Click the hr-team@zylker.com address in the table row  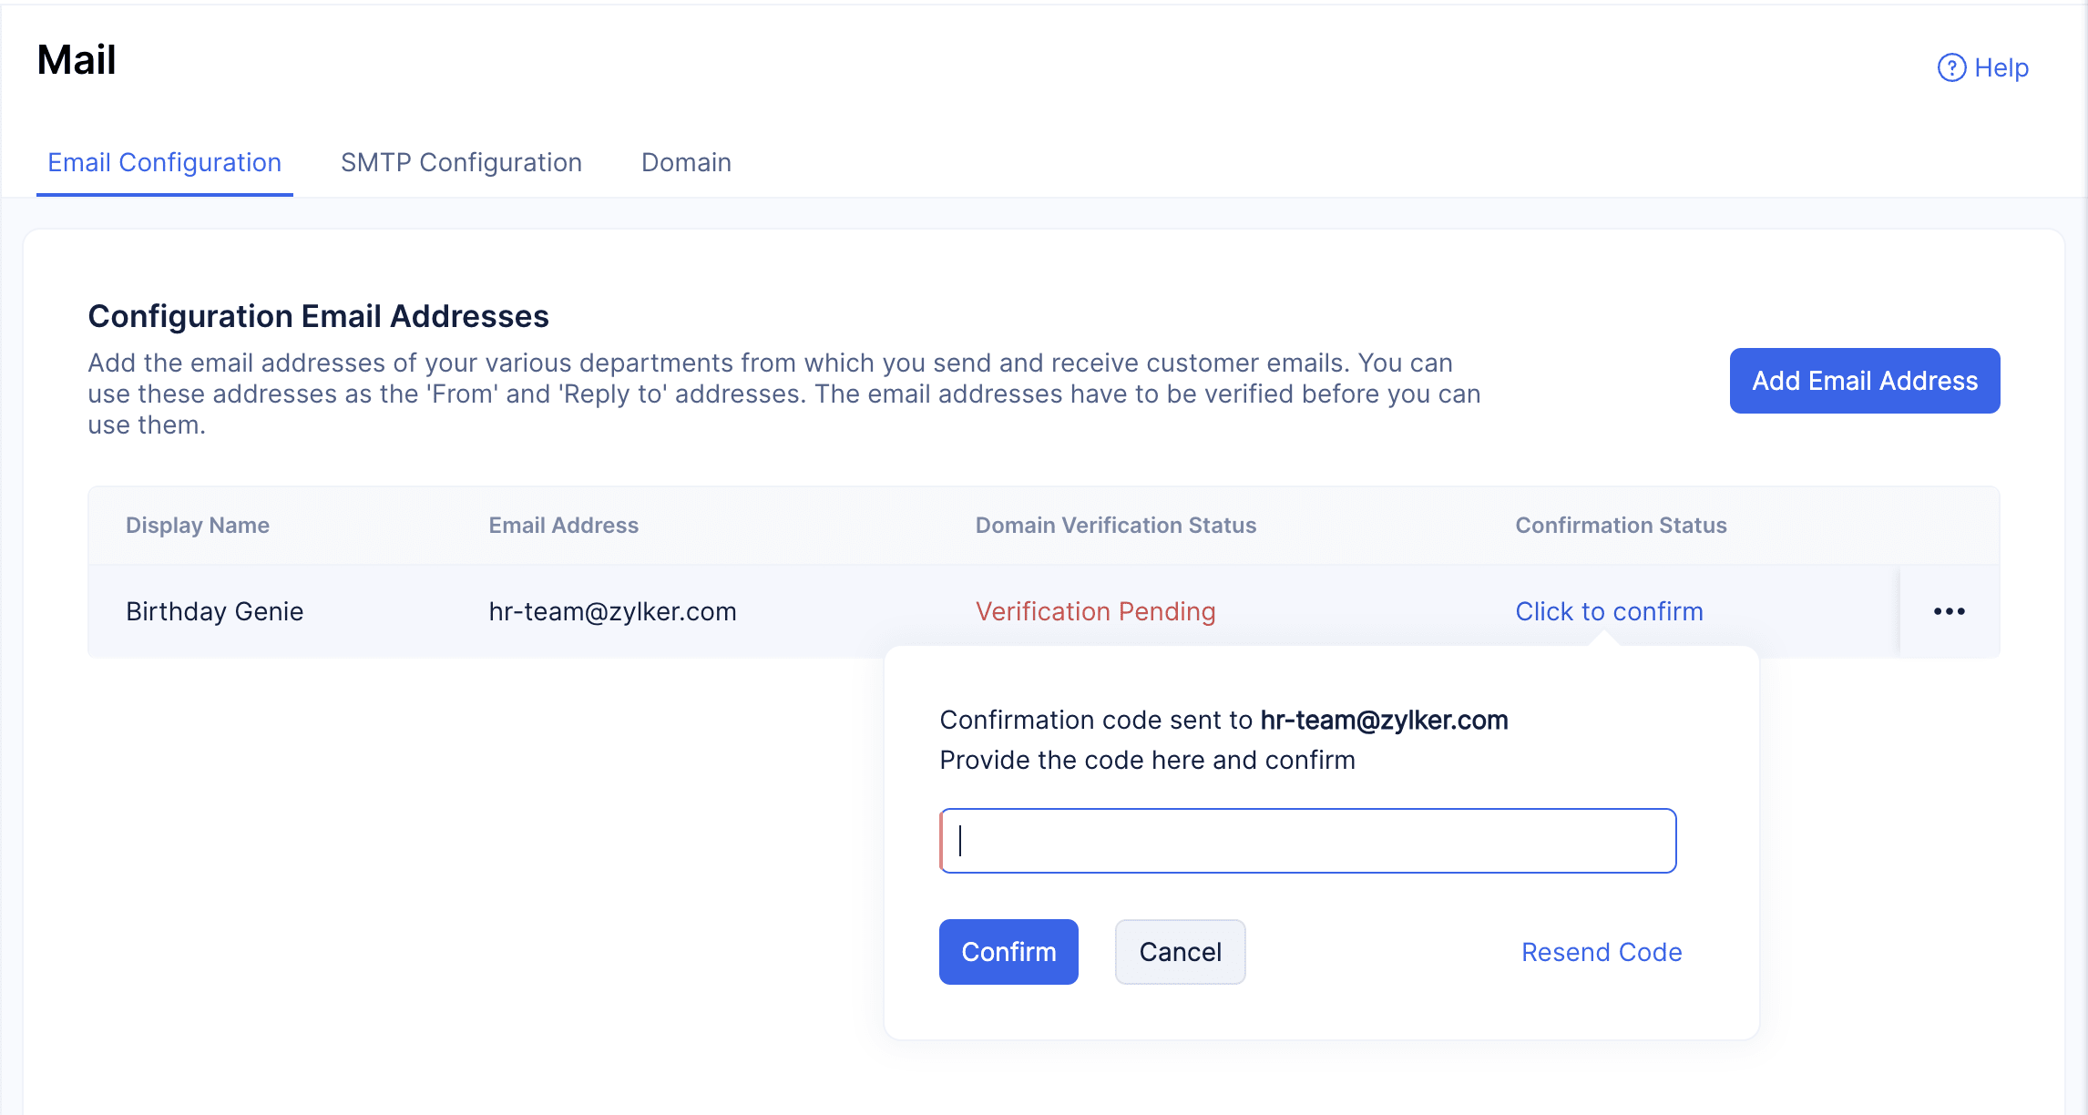point(612,611)
